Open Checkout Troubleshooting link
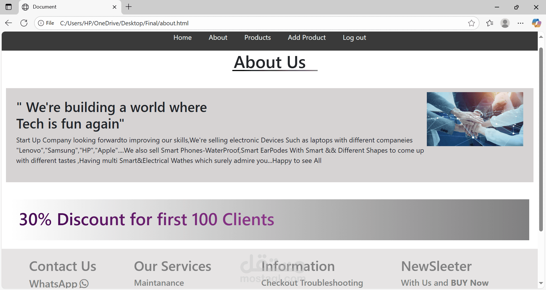Image resolution: width=546 pixels, height=290 pixels. coord(312,283)
